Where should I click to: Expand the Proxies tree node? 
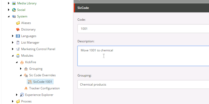[13, 101]
